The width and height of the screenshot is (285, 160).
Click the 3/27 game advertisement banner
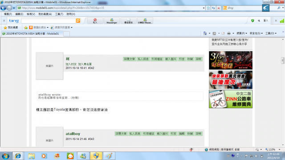tap(231, 60)
